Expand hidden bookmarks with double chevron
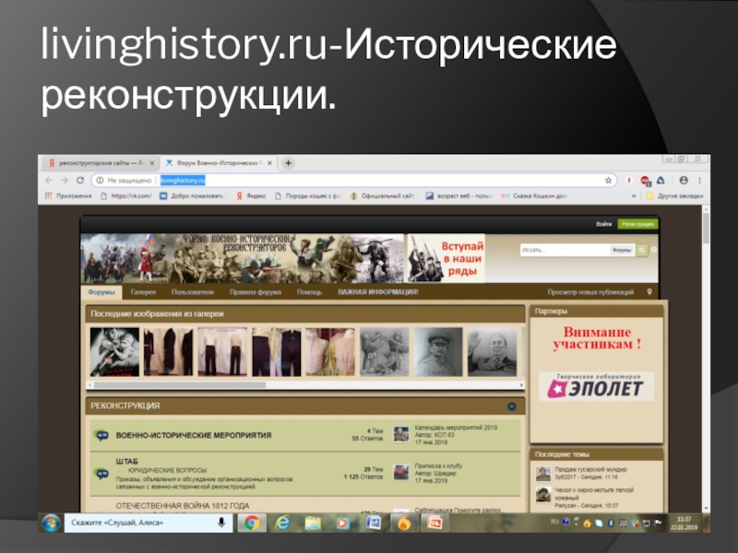 (x=634, y=196)
